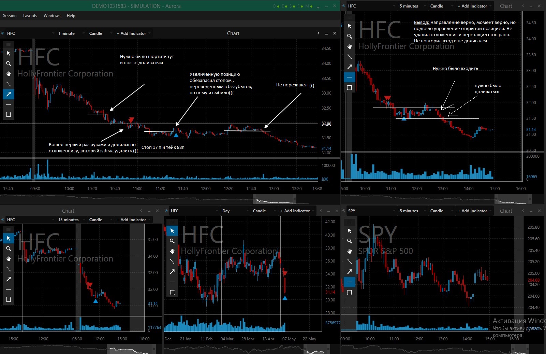Image resolution: width=546 pixels, height=354 pixels.
Task: Click navigator thumb below HFC 1 minute chart
Action: [x=275, y=199]
